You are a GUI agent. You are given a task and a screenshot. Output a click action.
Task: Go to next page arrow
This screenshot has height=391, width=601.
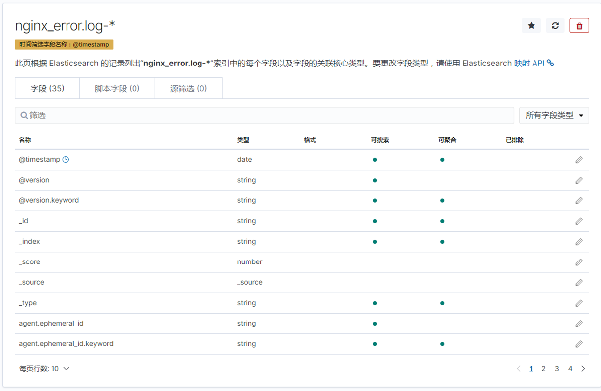(583, 369)
